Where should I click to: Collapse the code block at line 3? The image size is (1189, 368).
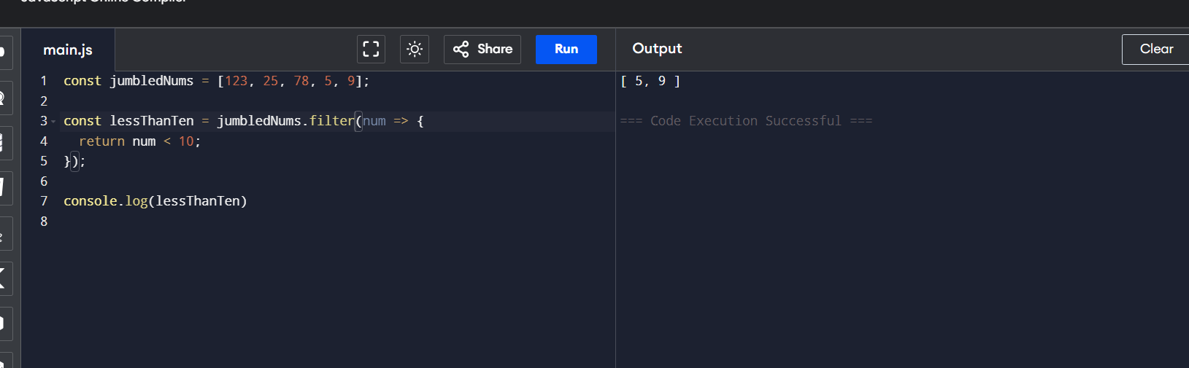point(53,122)
